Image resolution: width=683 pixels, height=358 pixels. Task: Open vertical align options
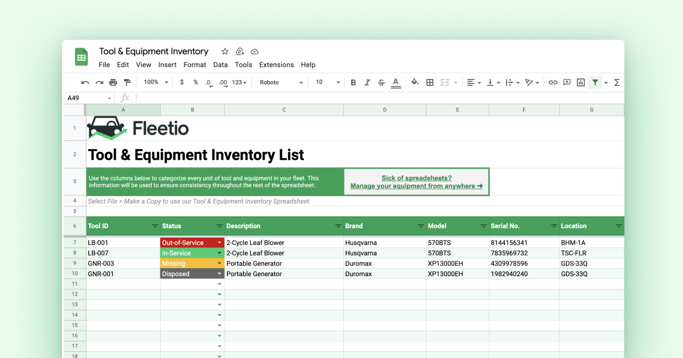493,82
